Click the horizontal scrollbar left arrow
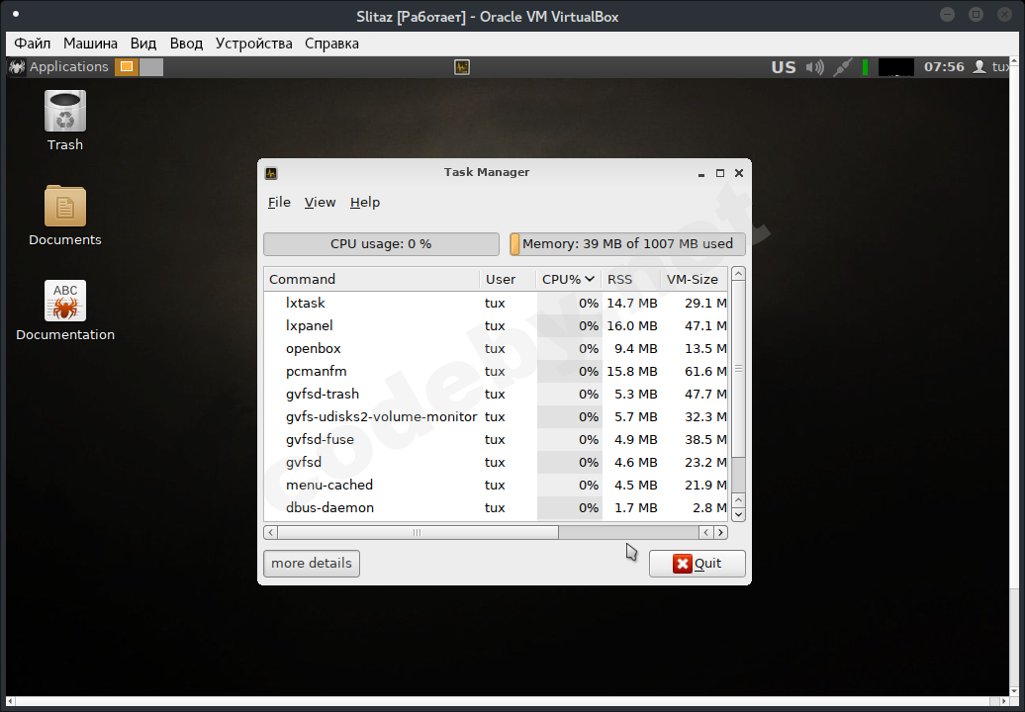This screenshot has width=1025, height=712. 271,532
